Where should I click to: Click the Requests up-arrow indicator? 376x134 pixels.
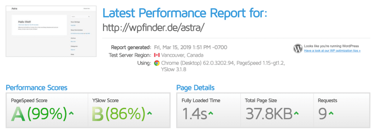tap(331, 113)
